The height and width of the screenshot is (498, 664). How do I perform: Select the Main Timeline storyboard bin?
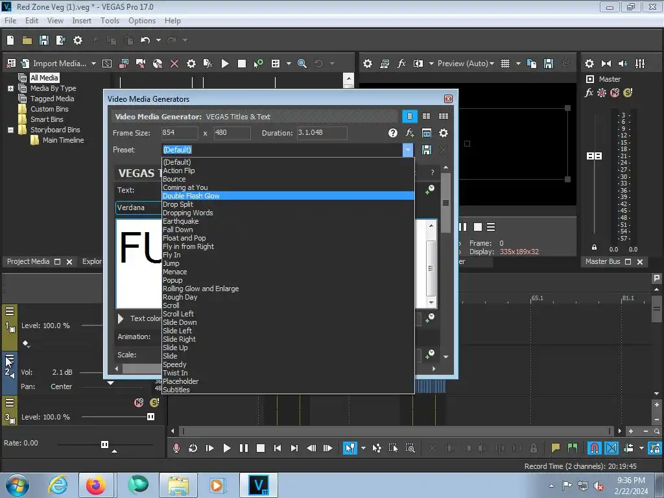coord(63,140)
